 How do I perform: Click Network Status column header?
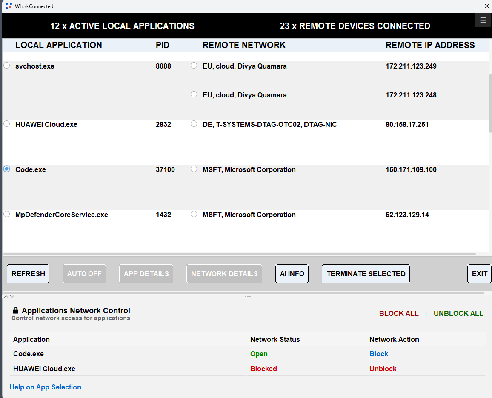[275, 339]
